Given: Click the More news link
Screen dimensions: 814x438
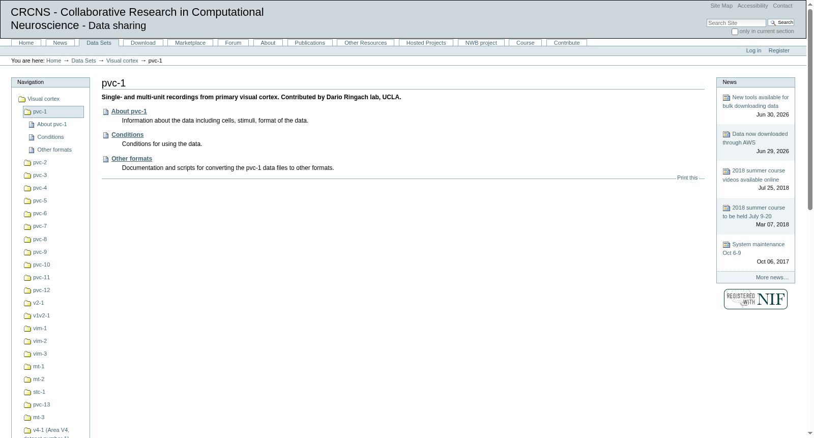Looking at the screenshot, I should tap(772, 277).
